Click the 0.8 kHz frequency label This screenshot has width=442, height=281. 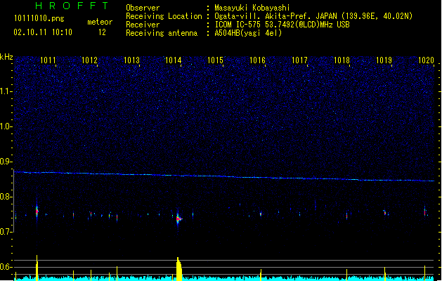6,197
